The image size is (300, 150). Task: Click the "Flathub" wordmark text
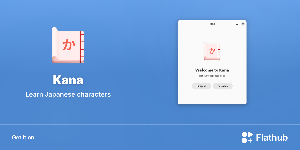coord(272,137)
